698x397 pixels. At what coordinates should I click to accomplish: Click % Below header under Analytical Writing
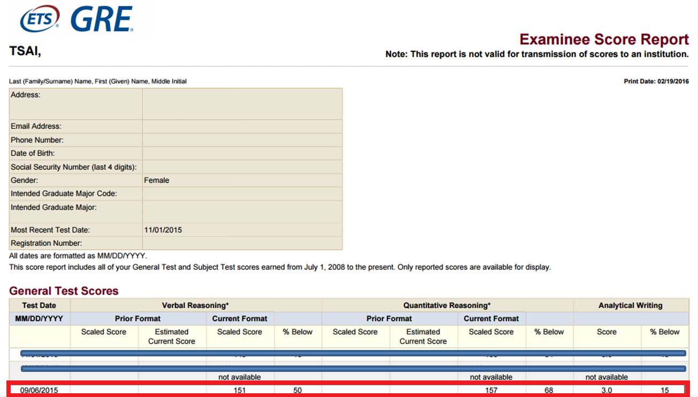pyautogui.click(x=665, y=332)
